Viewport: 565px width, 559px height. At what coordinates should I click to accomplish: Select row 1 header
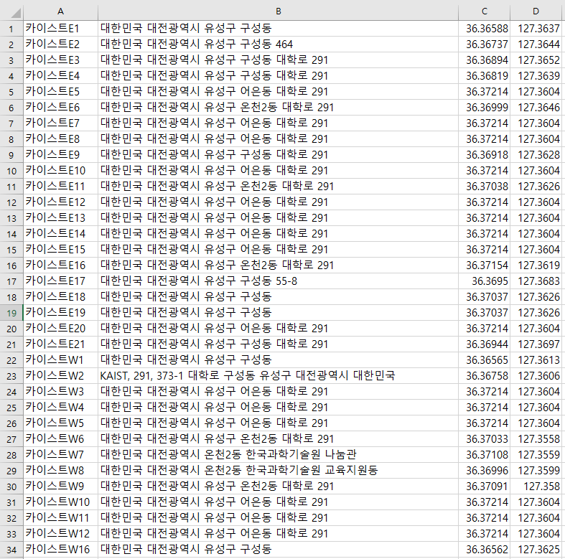(x=11, y=28)
